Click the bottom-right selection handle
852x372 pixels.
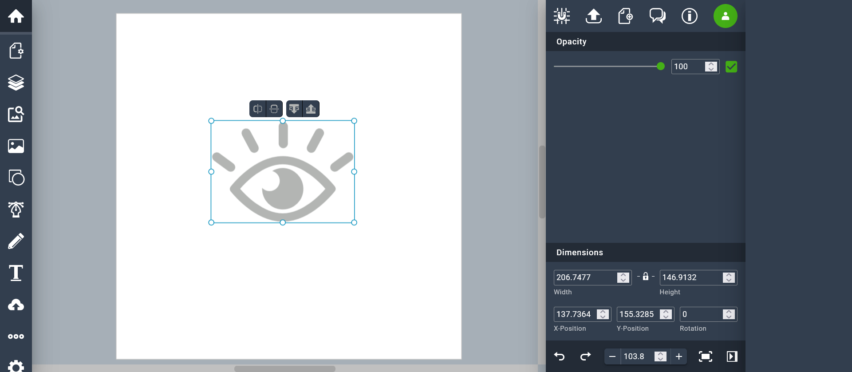pos(354,222)
